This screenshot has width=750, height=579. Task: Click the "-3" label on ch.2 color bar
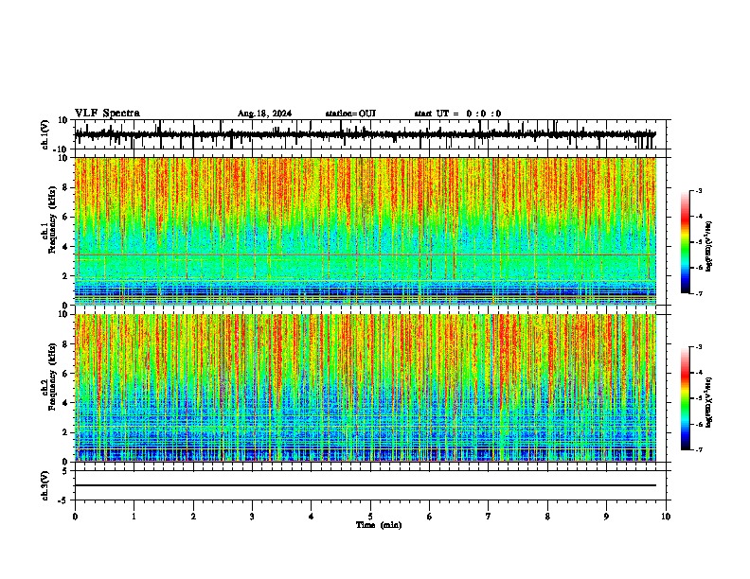[x=699, y=347]
